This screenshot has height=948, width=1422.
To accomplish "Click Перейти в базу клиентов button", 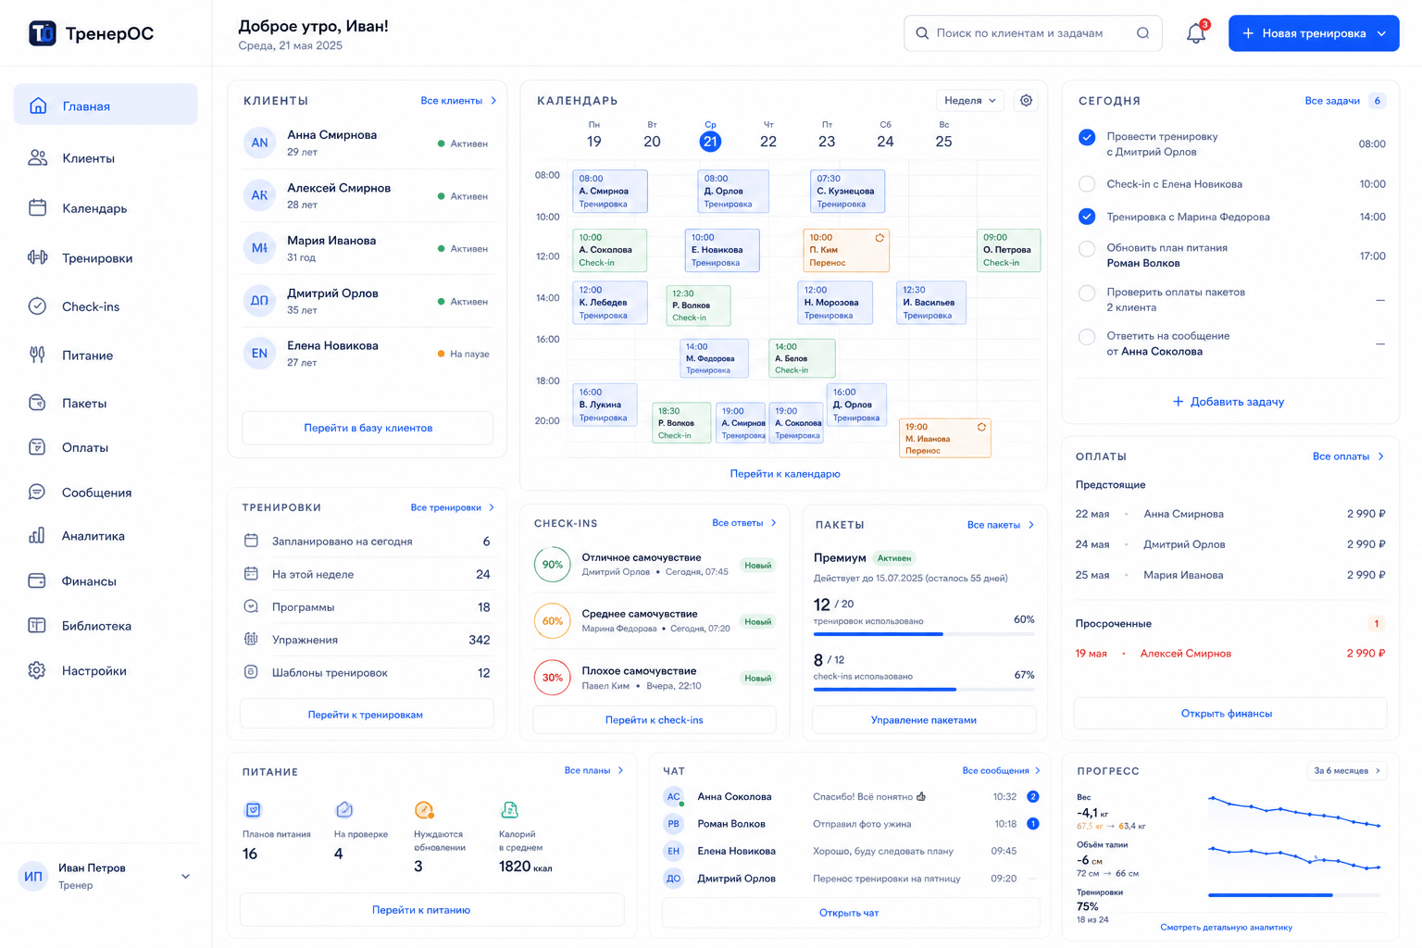I will pos(368,428).
